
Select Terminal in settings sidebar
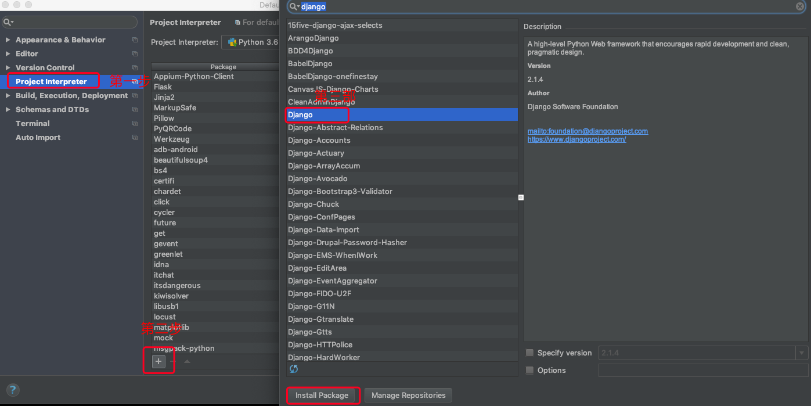pos(33,123)
